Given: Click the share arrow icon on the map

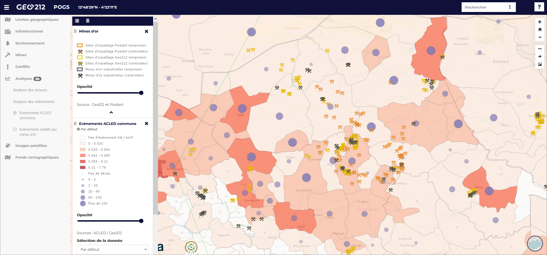Looking at the screenshot, I should [x=540, y=56].
